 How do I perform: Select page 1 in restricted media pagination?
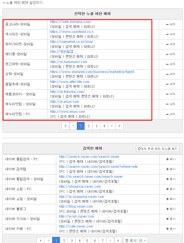(81, 126)
